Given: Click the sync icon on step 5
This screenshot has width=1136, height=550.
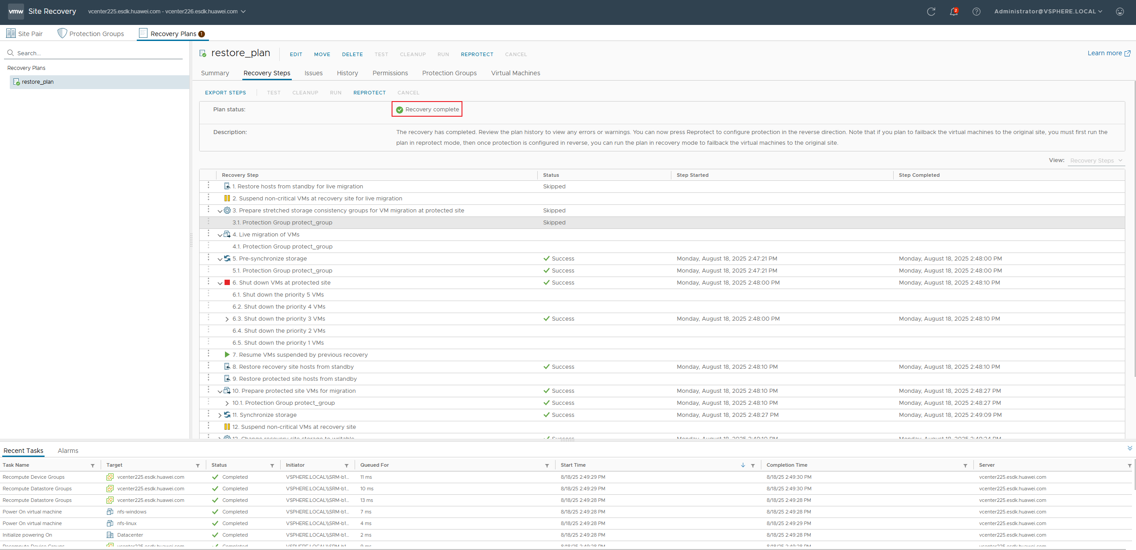Looking at the screenshot, I should (x=227, y=259).
